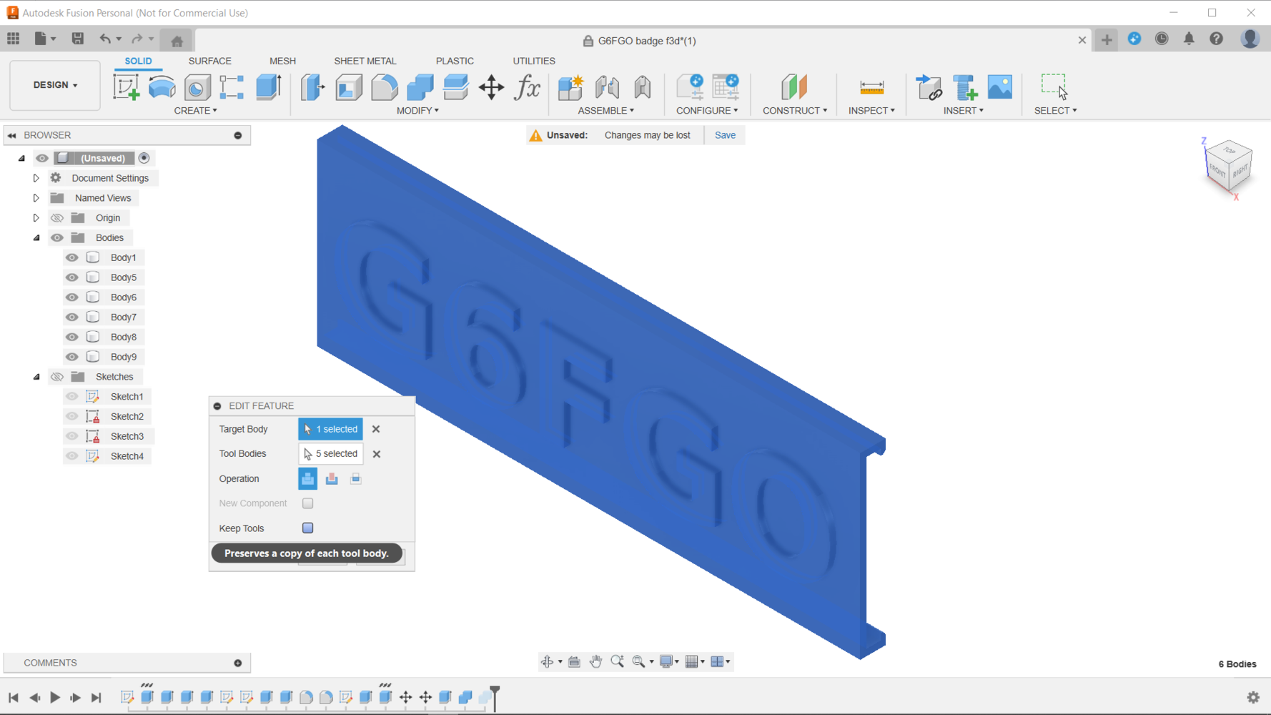Image resolution: width=1271 pixels, height=715 pixels.
Task: Click the Pan hand icon
Action: pos(595,661)
